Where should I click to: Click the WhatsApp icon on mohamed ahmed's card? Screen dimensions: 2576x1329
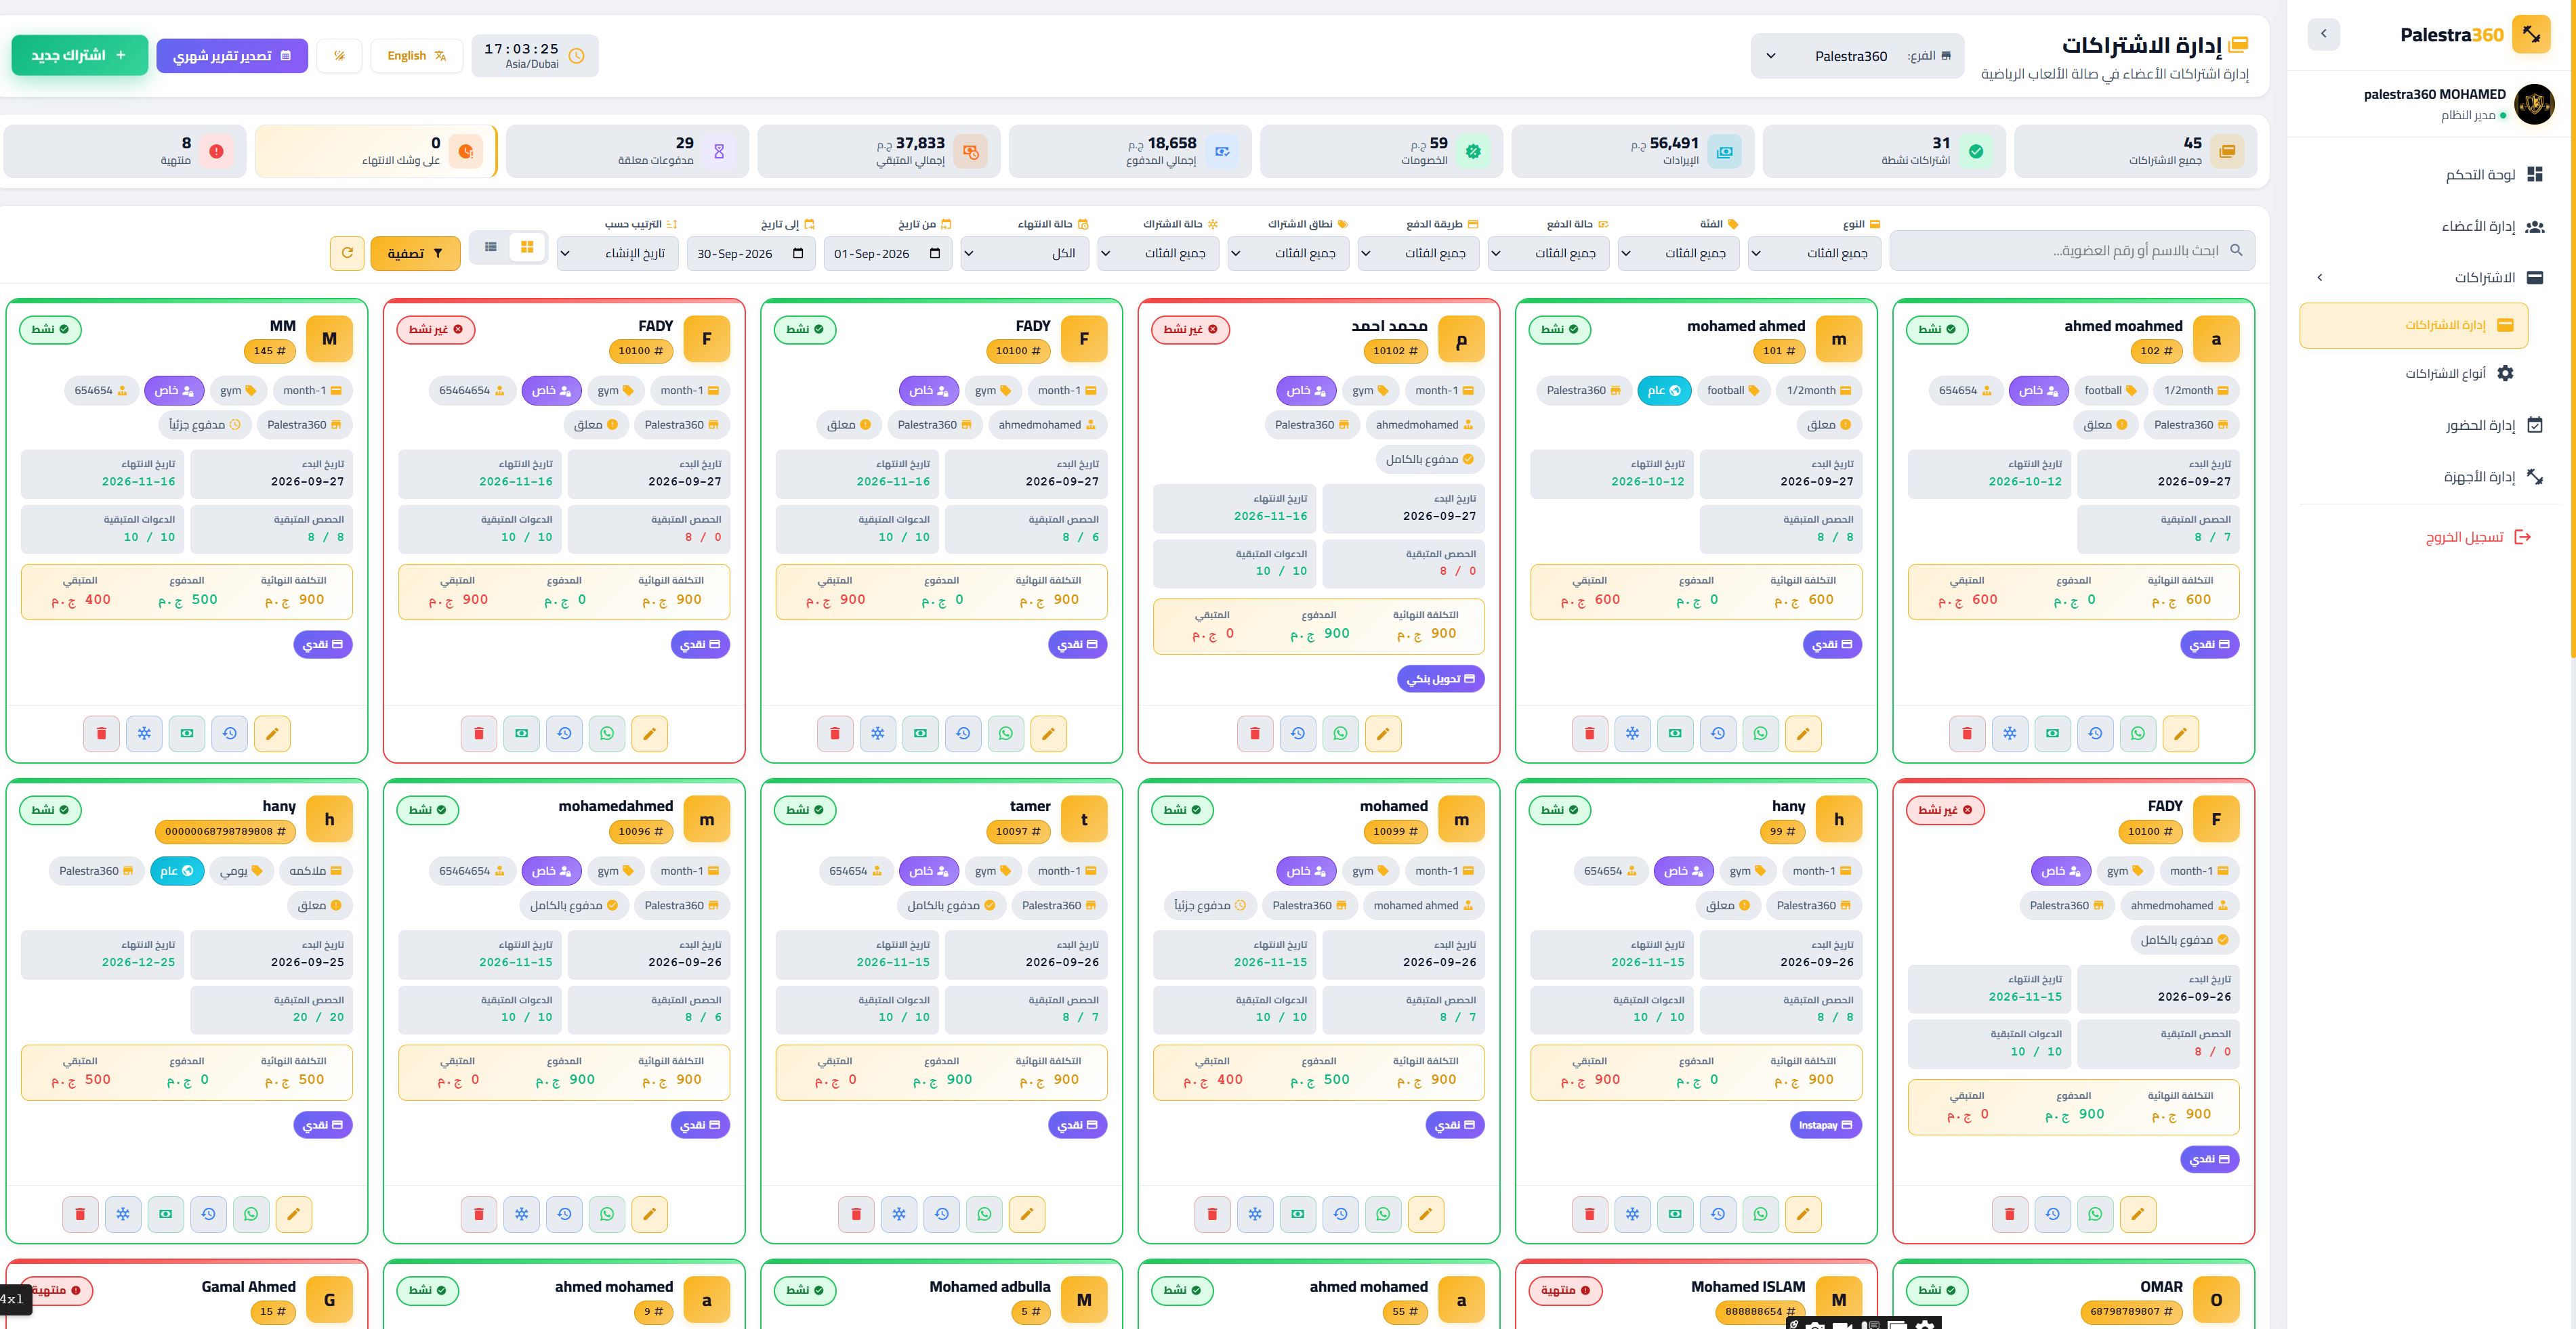1760,733
